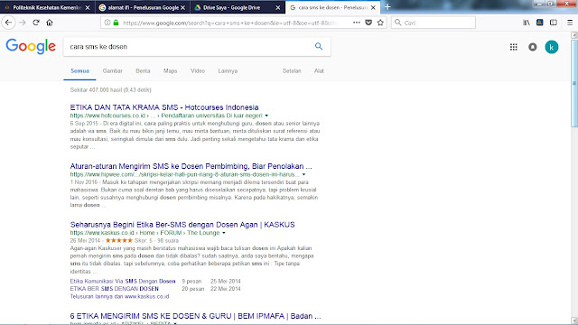Expand the dropdown arrow beside kaskus.co.id URL
Viewport: 578px width, 325px height.
pos(224,233)
